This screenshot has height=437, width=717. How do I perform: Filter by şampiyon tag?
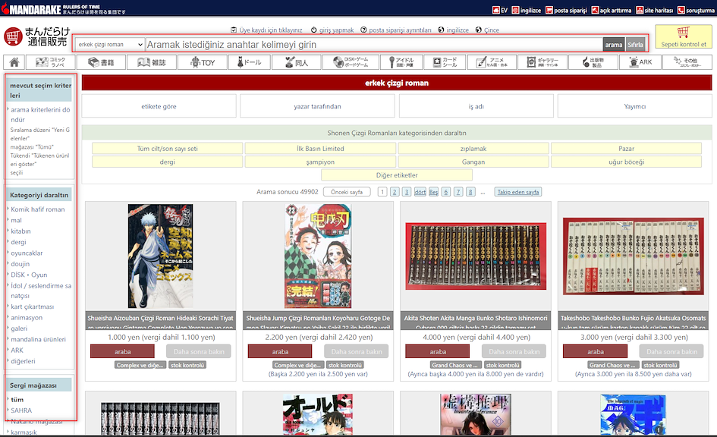point(320,162)
